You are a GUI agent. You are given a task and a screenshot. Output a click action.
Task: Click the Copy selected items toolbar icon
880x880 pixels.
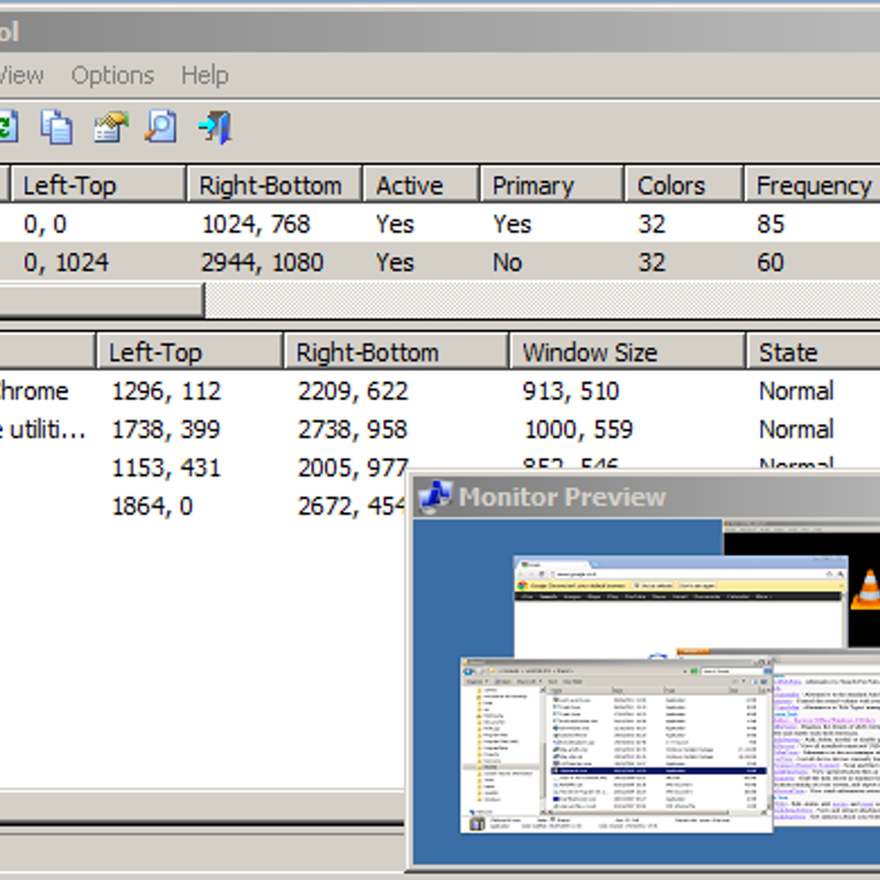(x=56, y=128)
